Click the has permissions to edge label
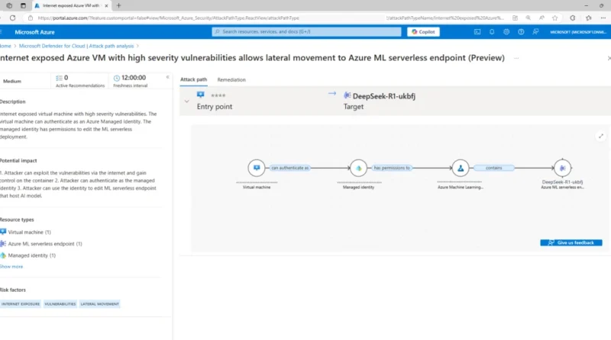 click(x=392, y=168)
